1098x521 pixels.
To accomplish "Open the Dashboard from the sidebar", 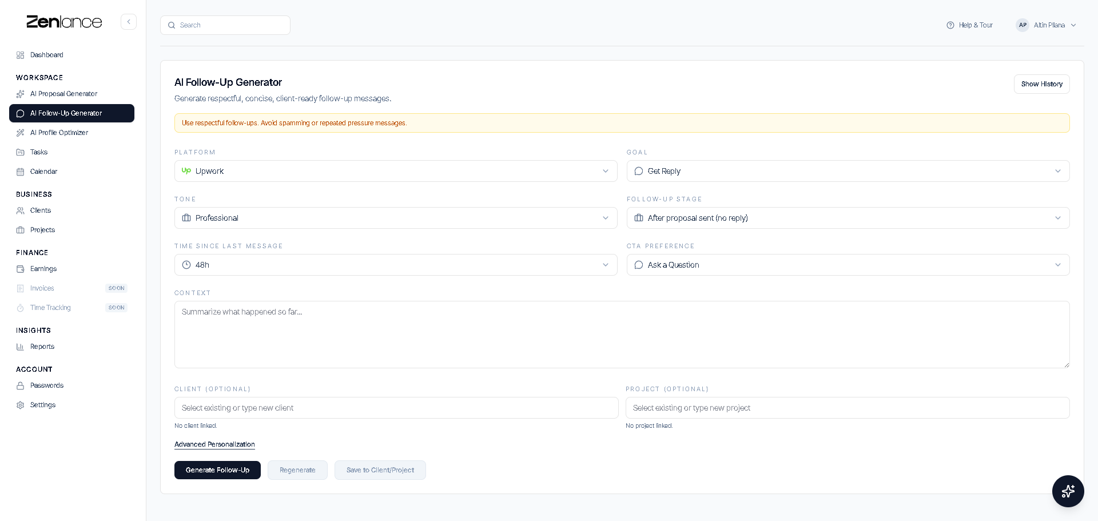I will coord(46,55).
